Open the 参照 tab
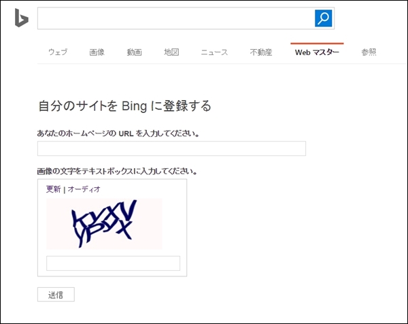This screenshot has height=324, width=408. [x=369, y=52]
